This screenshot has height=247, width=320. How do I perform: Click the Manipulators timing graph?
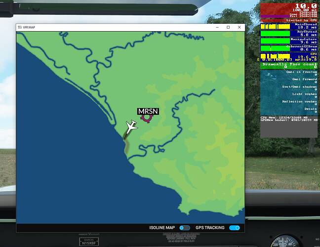pyautogui.click(x=275, y=41)
